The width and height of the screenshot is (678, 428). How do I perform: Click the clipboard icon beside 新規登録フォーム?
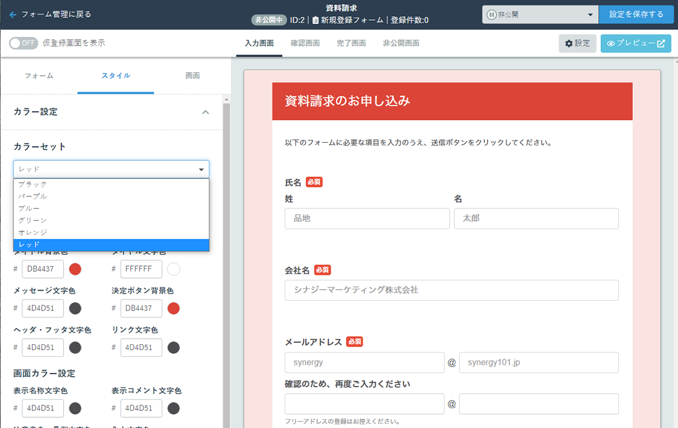pos(315,20)
